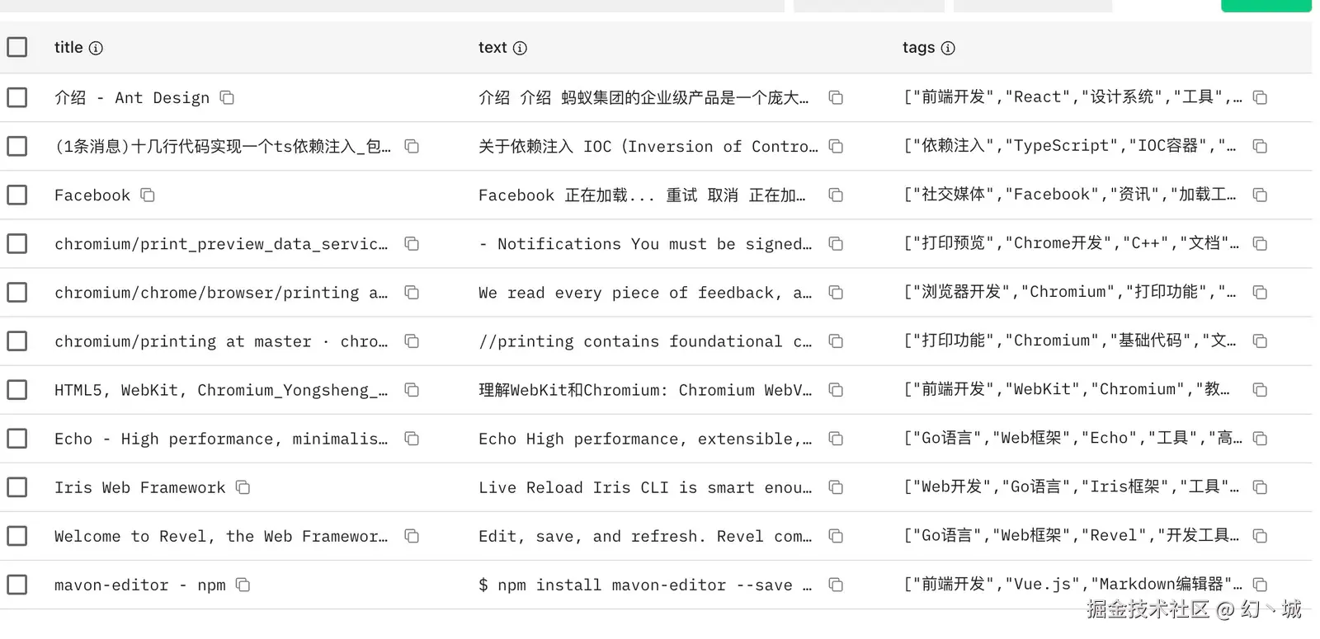The height and width of the screenshot is (639, 1320).
Task: Copy text 'Facebook 正在加载...' cell
Action: pyautogui.click(x=836, y=195)
